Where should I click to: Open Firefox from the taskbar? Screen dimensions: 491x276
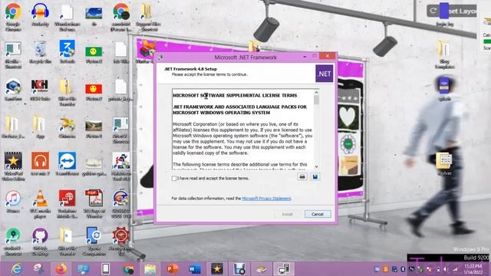pyautogui.click(x=61, y=269)
